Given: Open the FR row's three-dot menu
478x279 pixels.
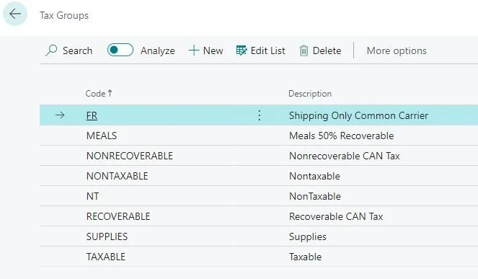Looking at the screenshot, I should [x=259, y=115].
